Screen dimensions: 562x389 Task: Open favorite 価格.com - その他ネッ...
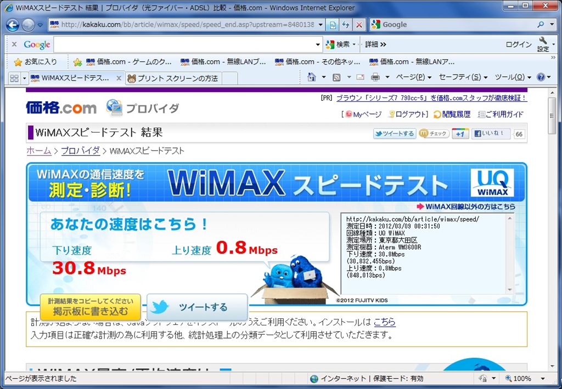318,62
